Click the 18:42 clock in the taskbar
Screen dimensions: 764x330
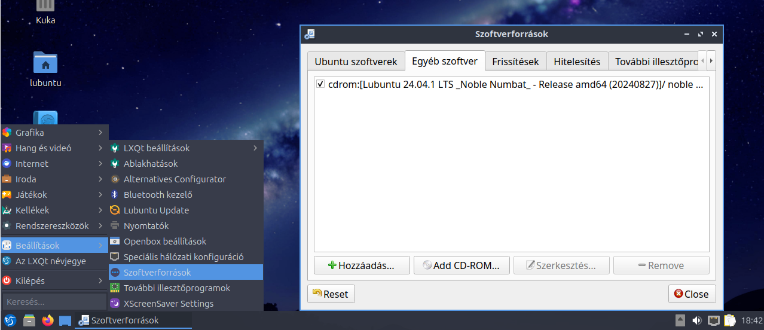[x=751, y=320]
